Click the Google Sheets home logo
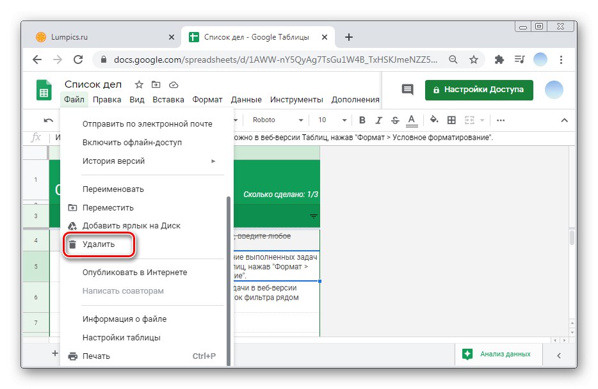Screen dimensions: 598x389 pyautogui.click(x=44, y=90)
